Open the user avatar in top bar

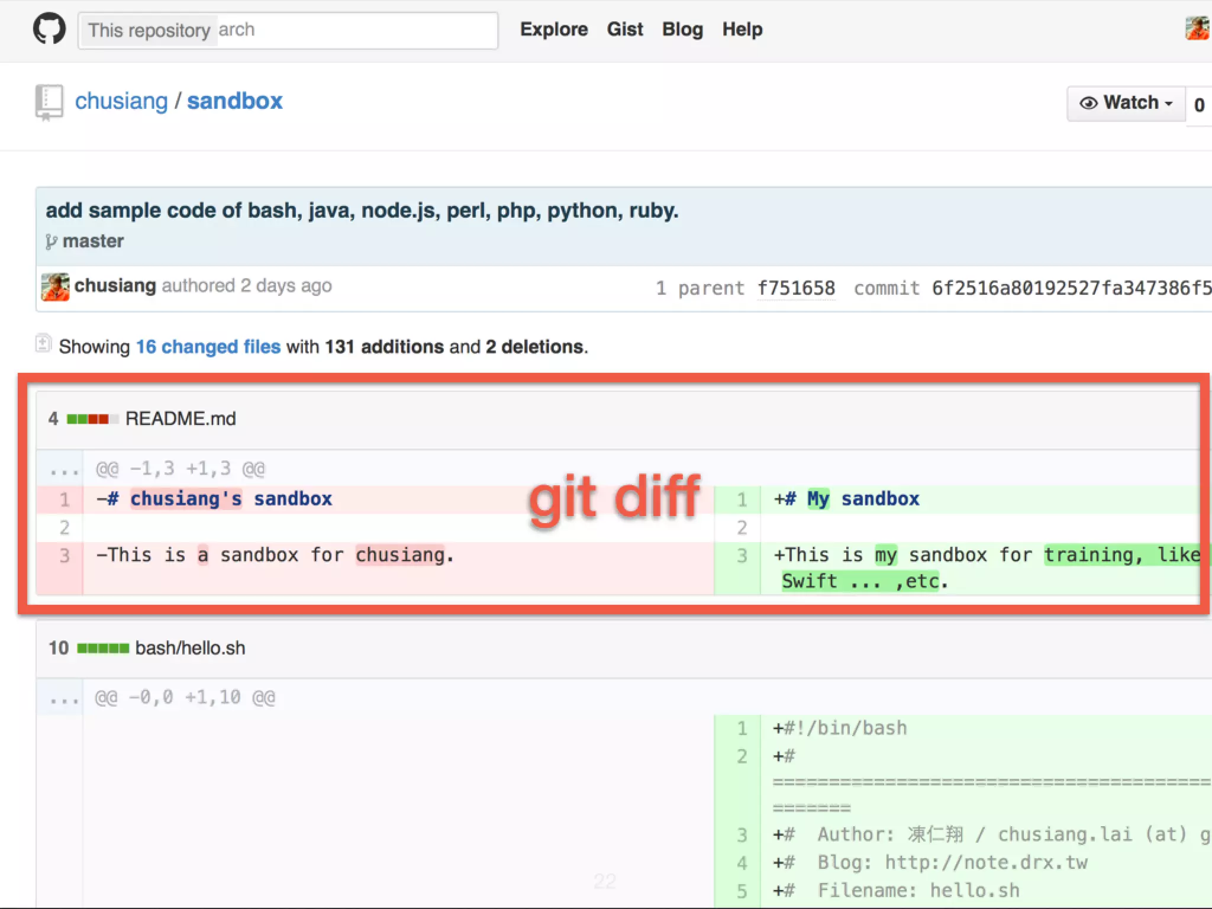[x=1197, y=28]
